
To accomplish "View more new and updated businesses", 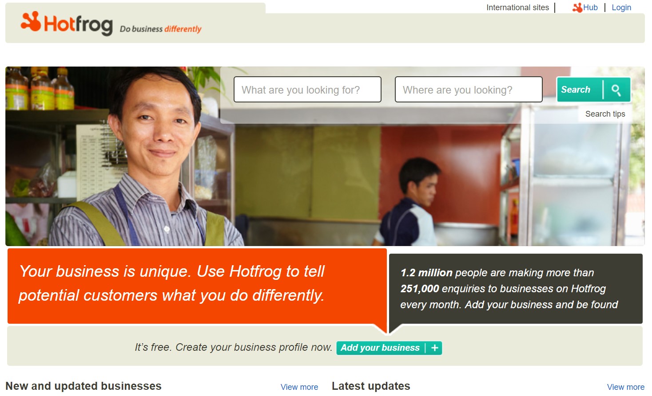I will (x=299, y=387).
